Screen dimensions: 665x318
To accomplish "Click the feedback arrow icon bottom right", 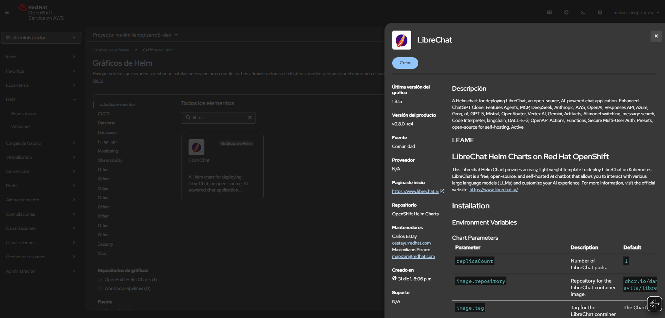I will click(x=654, y=304).
